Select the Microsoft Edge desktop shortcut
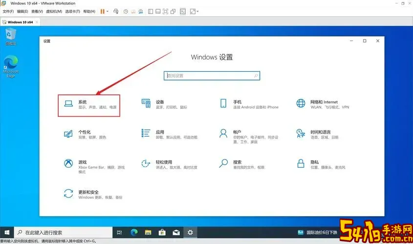Image resolution: width=413 pixels, height=244 pixels. pyautogui.click(x=11, y=66)
